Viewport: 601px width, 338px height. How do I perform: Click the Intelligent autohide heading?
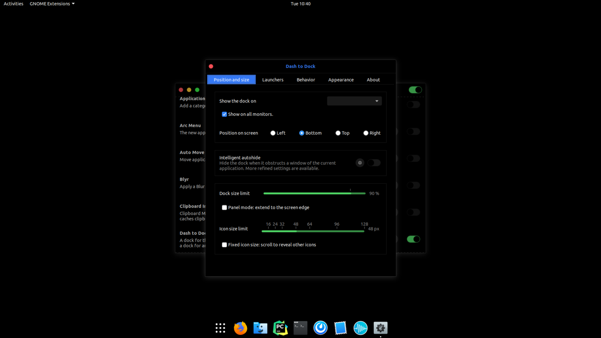pos(240,157)
